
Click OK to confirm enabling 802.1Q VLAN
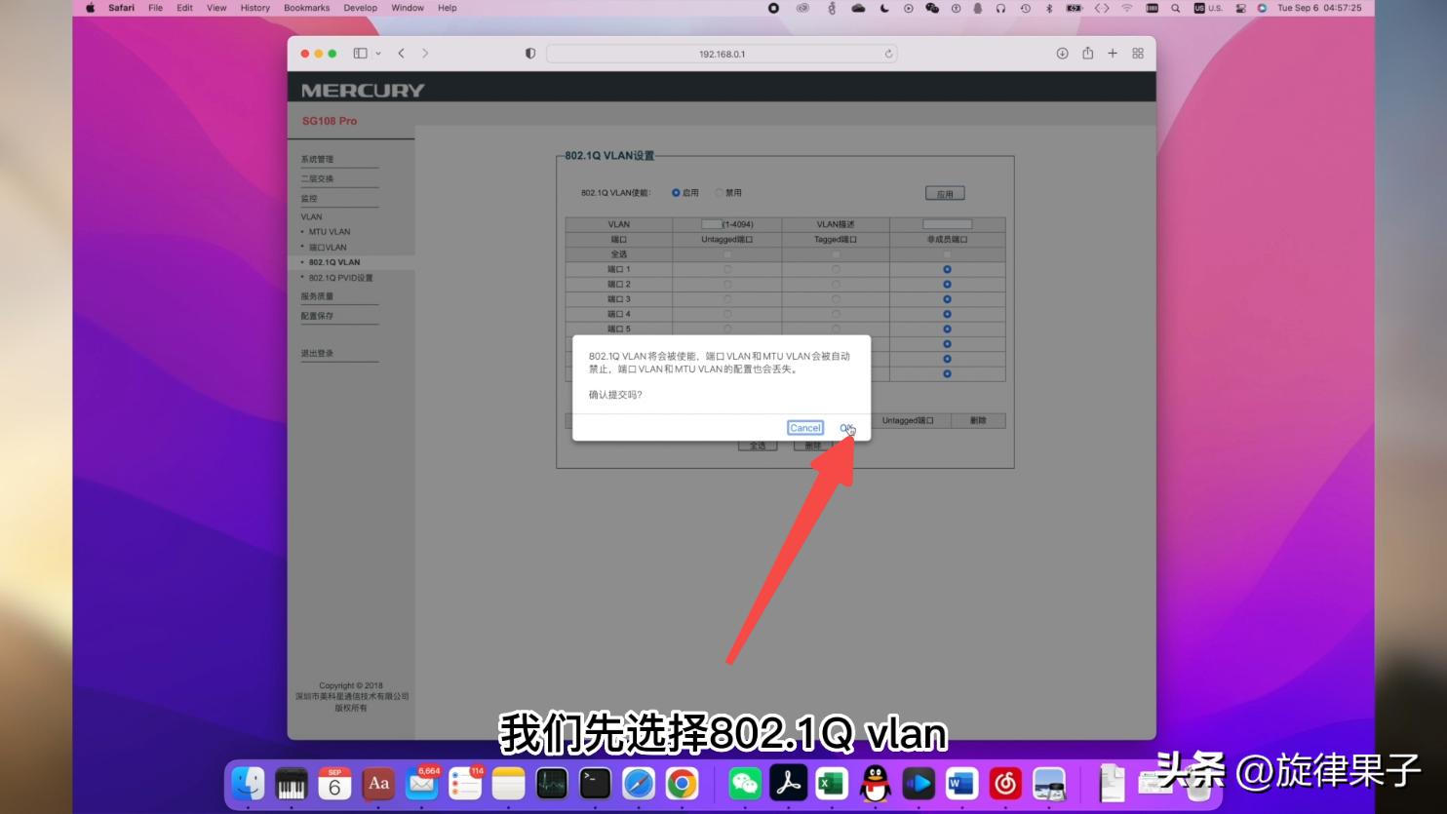point(844,427)
